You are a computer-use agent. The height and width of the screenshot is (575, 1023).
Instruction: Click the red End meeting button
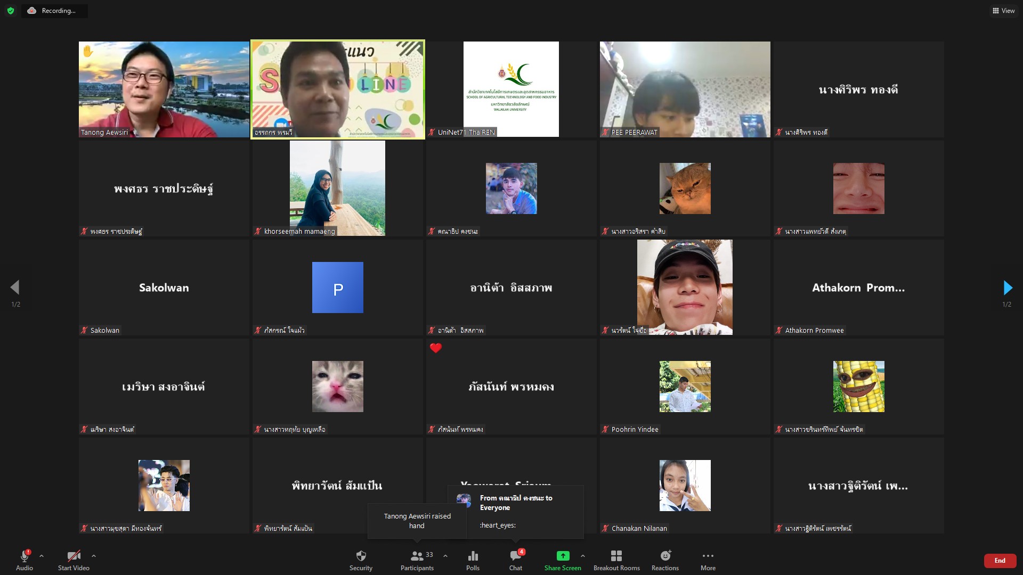tap(1000, 561)
